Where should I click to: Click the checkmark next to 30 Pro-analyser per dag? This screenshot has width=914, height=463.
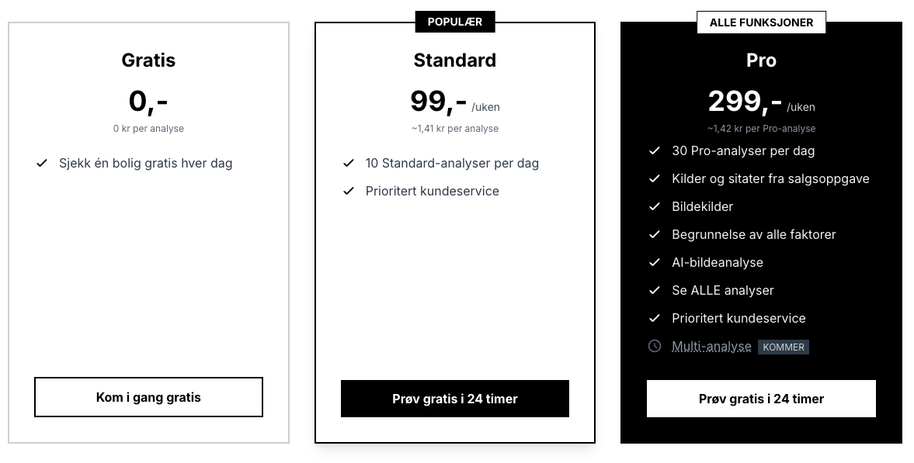[655, 150]
